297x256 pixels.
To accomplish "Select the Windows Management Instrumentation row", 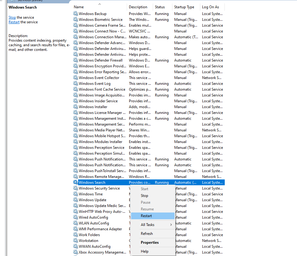I will (149, 119).
